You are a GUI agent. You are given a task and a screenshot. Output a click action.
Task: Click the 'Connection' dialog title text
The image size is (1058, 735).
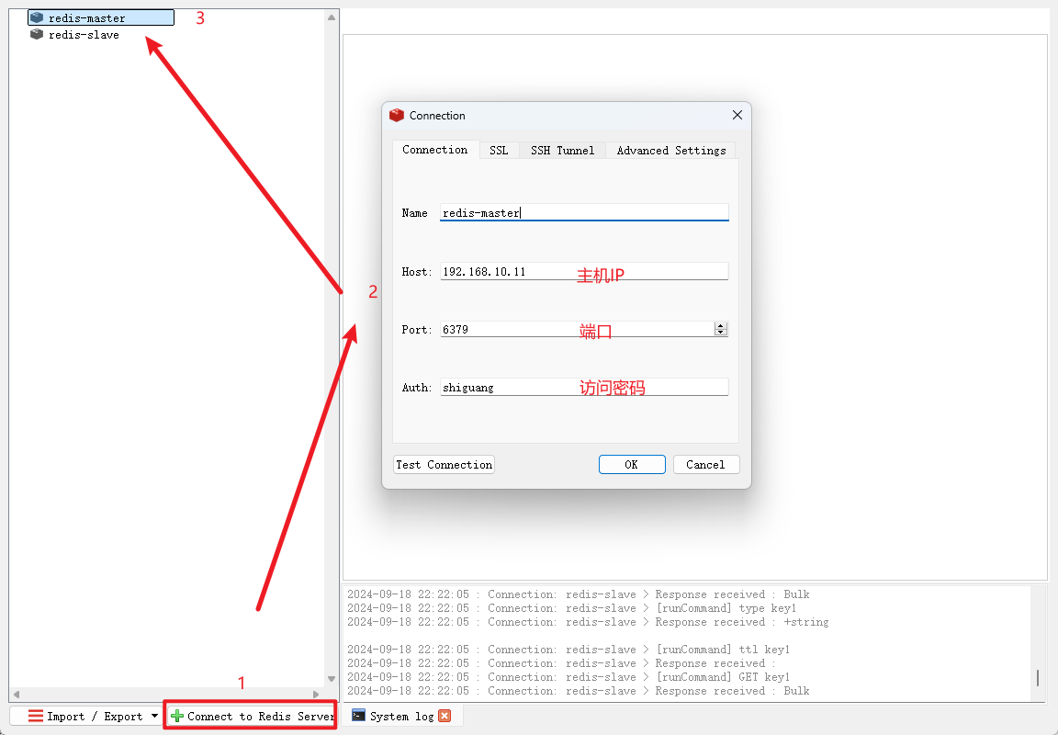(x=437, y=116)
